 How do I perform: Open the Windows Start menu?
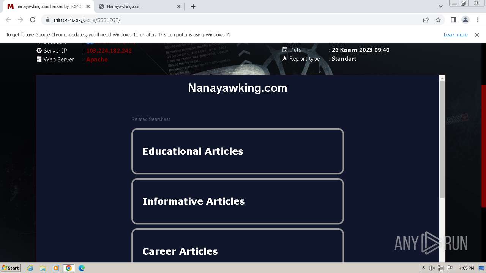10,268
